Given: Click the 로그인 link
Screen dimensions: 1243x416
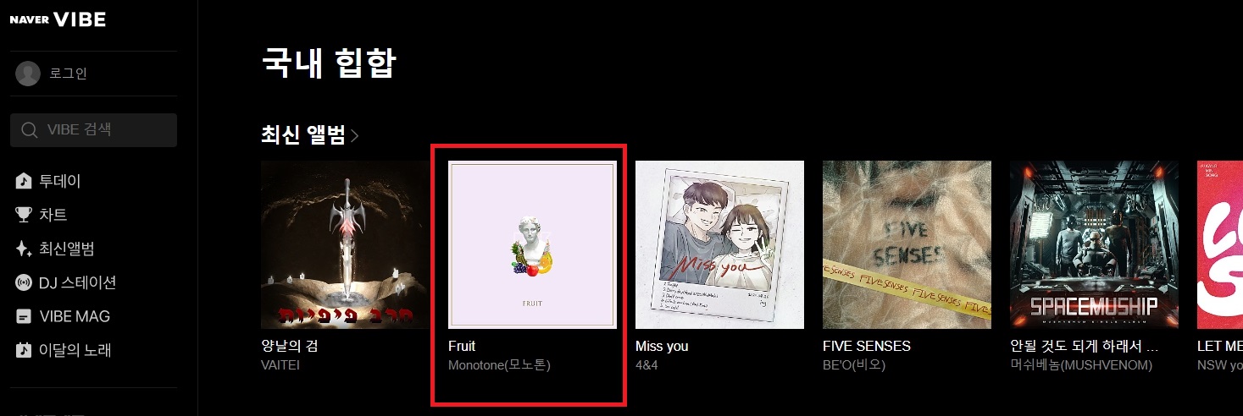Looking at the screenshot, I should coord(69,74).
